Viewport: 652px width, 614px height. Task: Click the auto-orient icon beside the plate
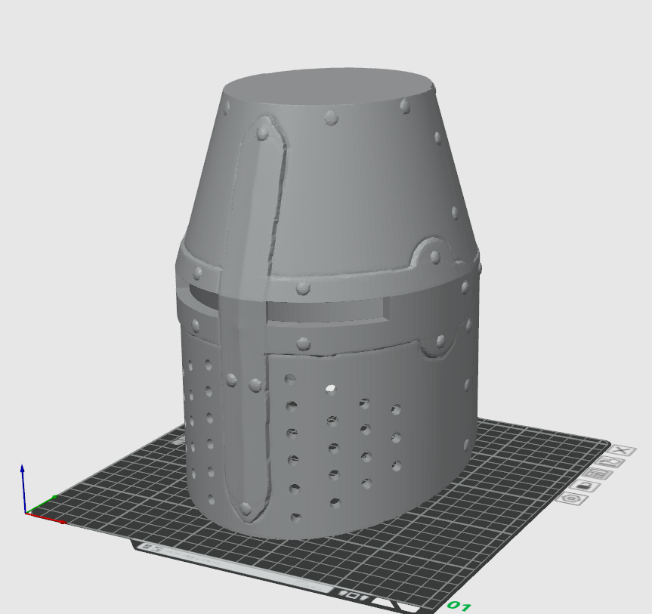[609, 462]
